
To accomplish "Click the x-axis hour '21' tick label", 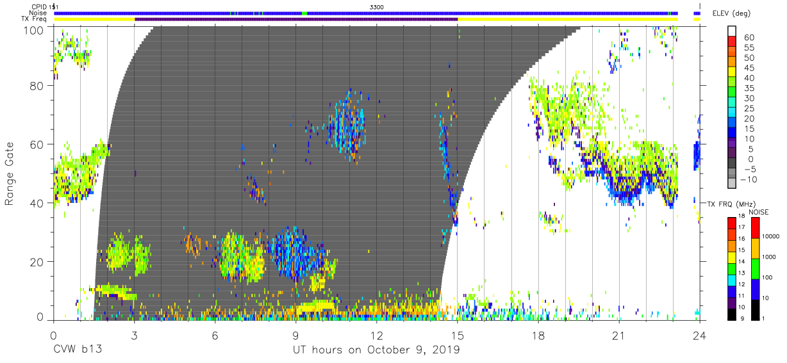I will tap(619, 335).
